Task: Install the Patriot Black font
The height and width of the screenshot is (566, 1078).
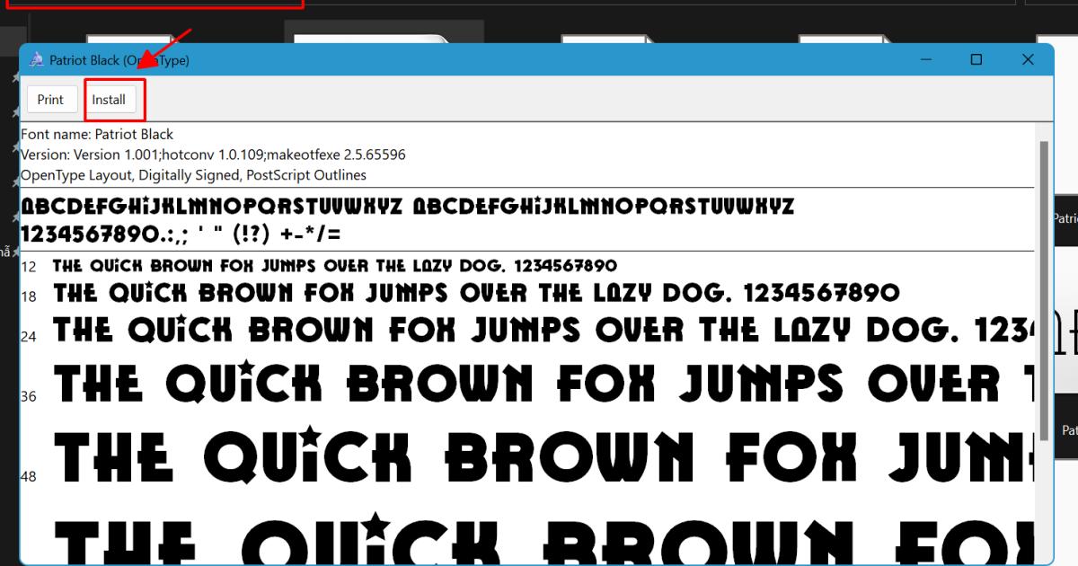Action: 110,99
